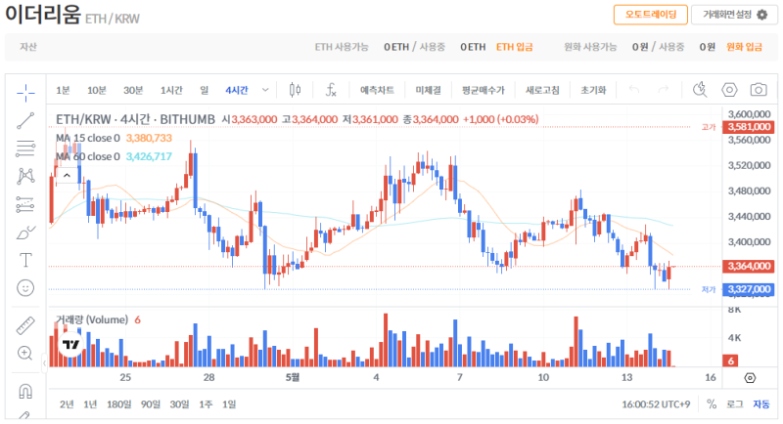Select the XABCD pattern tool

tap(25, 176)
